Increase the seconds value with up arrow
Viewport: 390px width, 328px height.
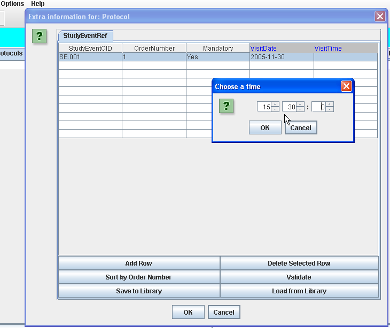pyautogui.click(x=330, y=104)
